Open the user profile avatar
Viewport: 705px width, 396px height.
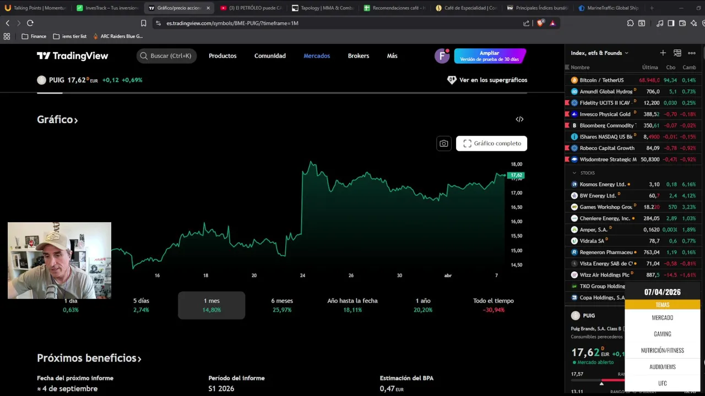(442, 56)
